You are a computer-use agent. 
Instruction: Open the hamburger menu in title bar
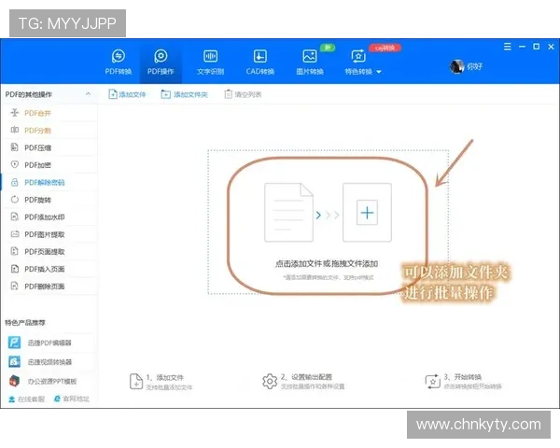507,47
